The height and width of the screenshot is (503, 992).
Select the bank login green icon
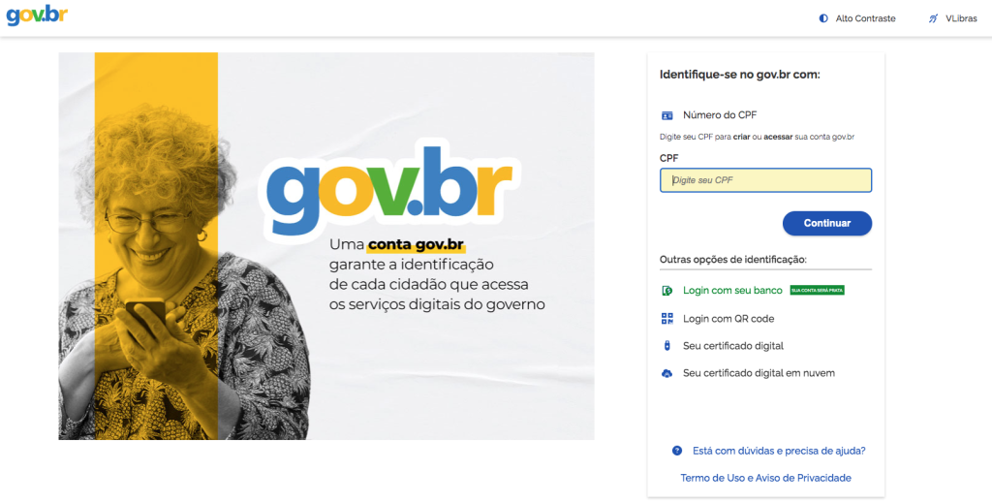(666, 291)
